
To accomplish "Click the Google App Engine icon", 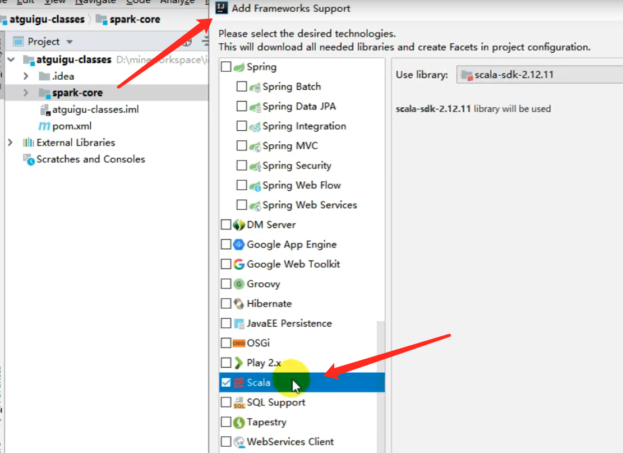I will coord(239,245).
